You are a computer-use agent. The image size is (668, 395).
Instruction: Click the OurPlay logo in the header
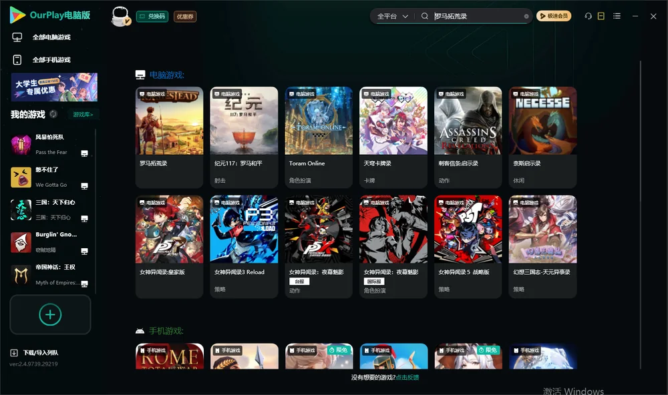point(50,15)
